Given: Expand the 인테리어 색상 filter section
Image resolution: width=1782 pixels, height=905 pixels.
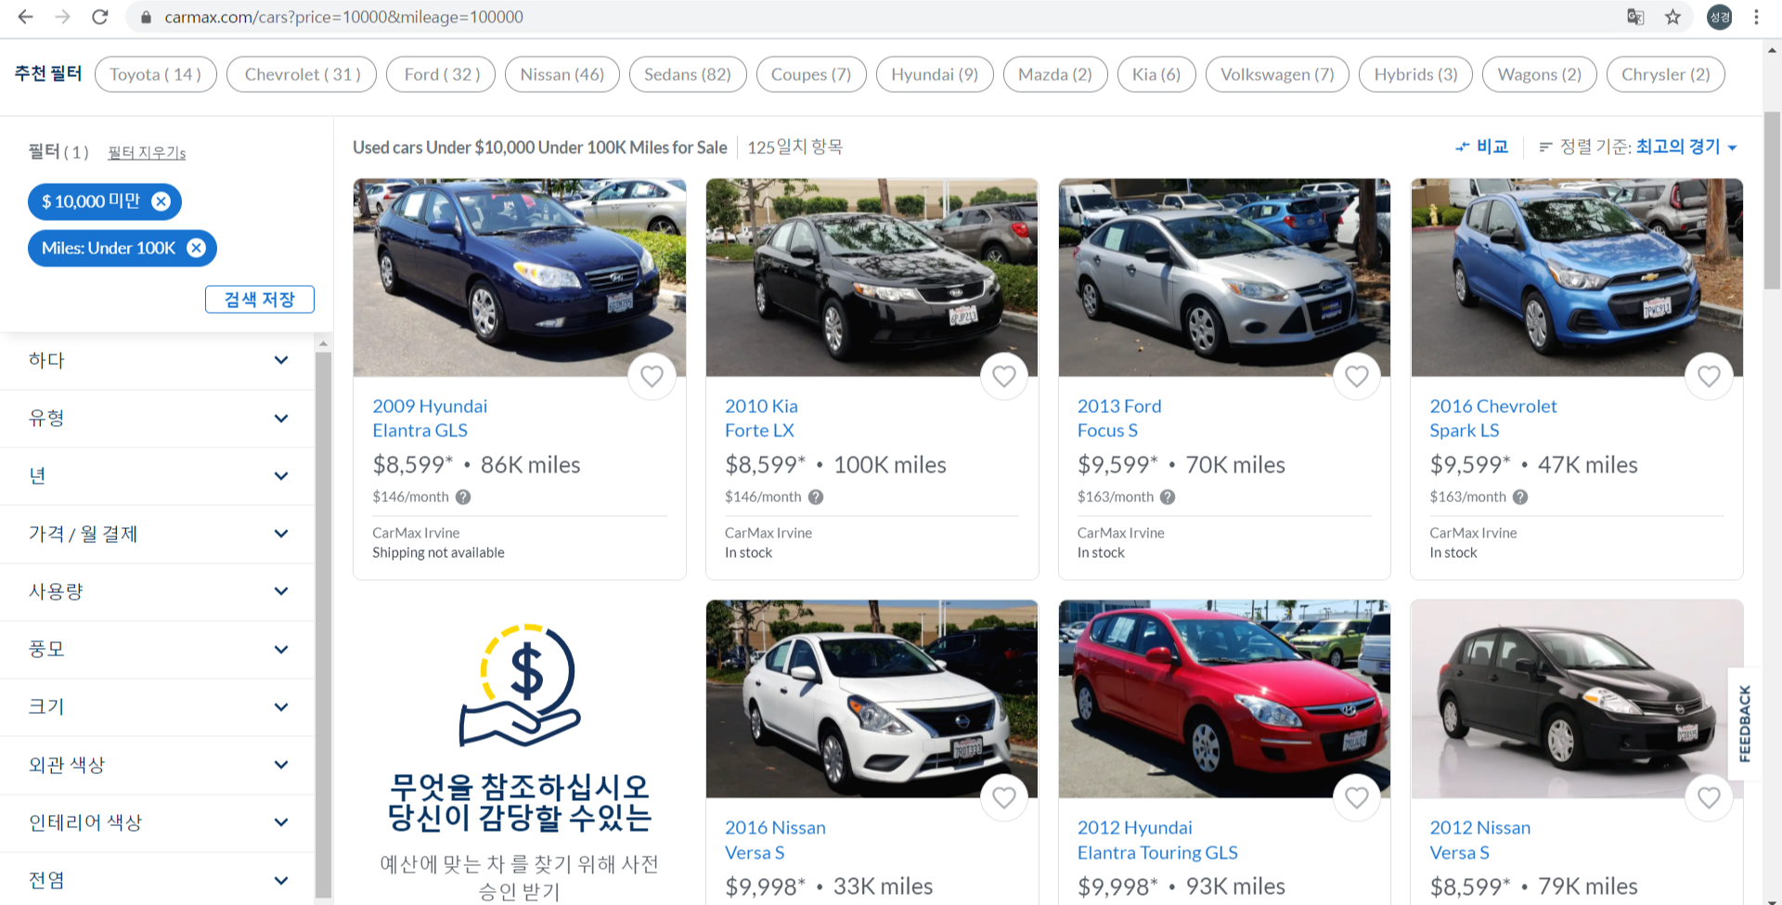Looking at the screenshot, I should (158, 822).
